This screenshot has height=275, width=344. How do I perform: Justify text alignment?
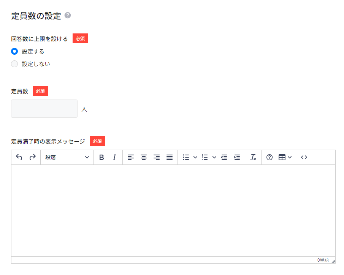[x=170, y=157]
